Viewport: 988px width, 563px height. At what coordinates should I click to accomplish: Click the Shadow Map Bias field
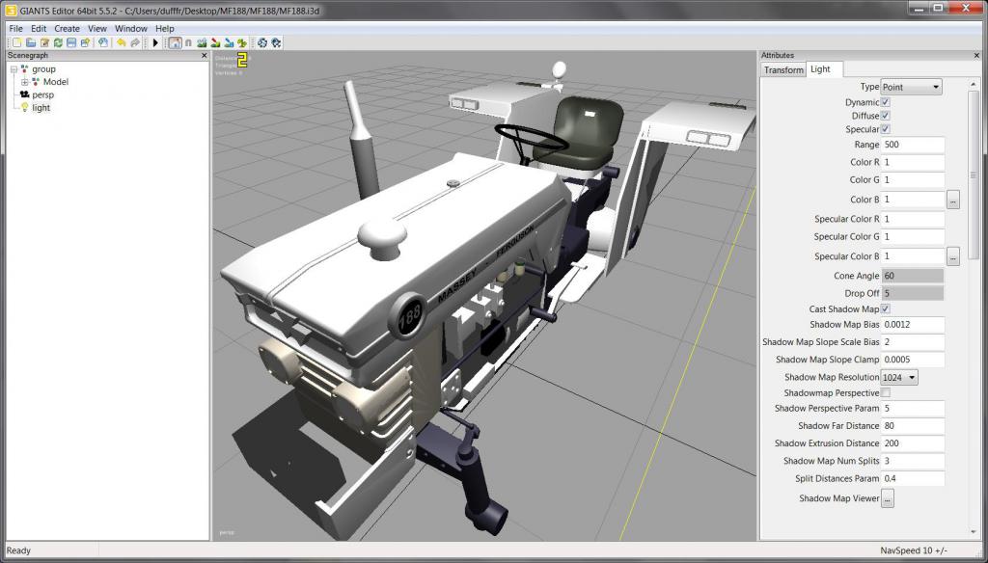click(913, 324)
